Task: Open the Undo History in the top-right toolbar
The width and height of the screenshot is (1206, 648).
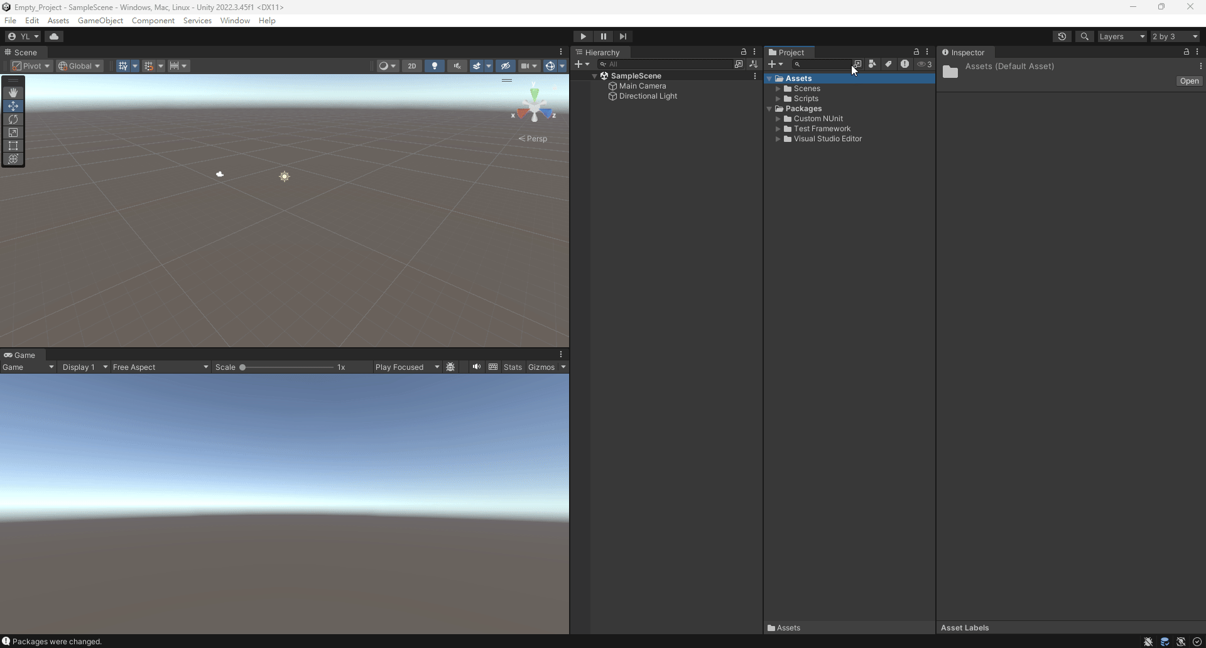Action: pos(1062,36)
